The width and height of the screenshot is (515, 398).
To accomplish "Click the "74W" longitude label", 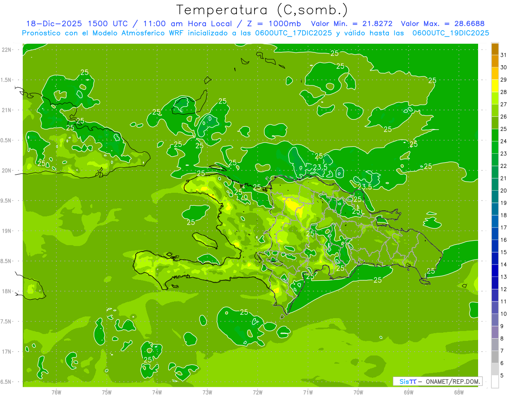I will pyautogui.click(x=157, y=392).
